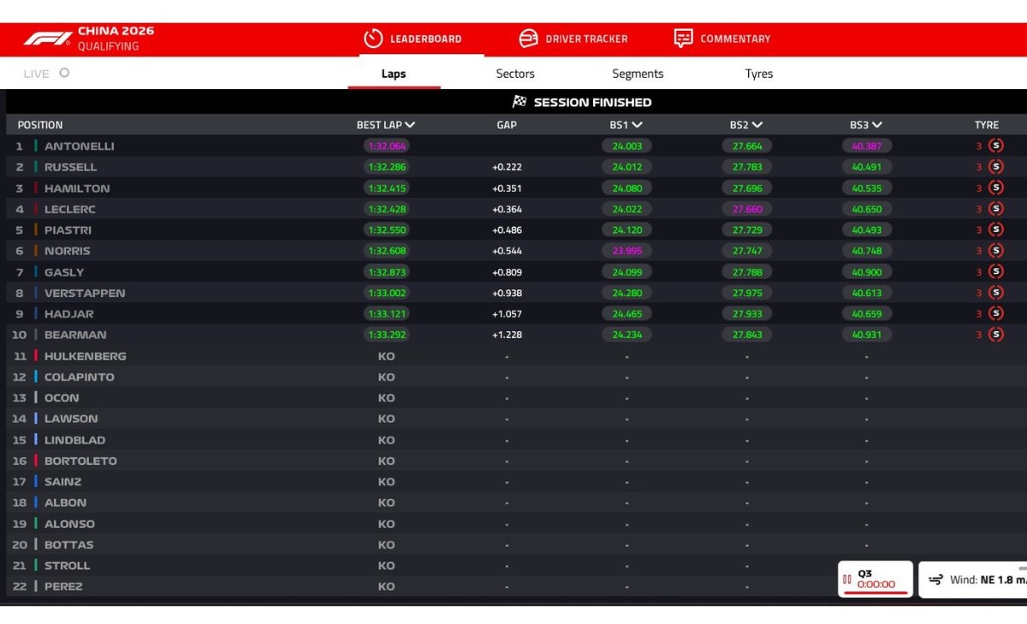Open the Tyres tab
1027x624 pixels.
tap(758, 74)
